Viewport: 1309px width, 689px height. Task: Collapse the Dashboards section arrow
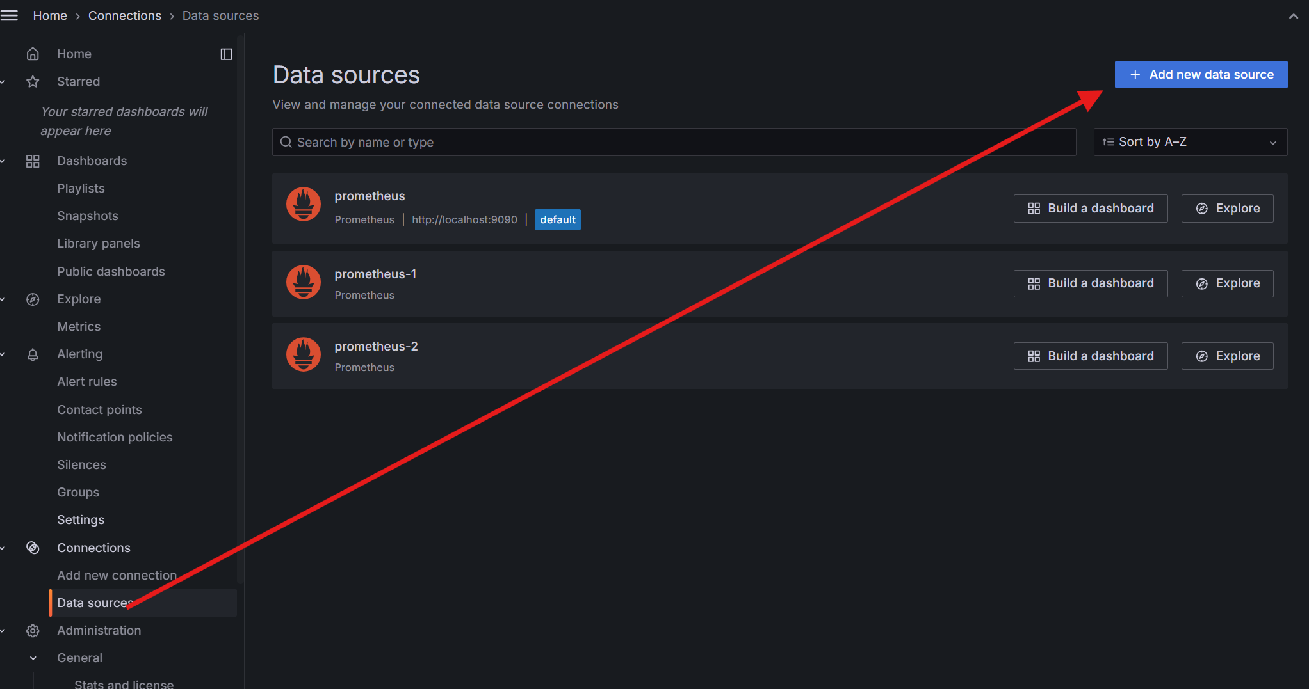(3, 161)
